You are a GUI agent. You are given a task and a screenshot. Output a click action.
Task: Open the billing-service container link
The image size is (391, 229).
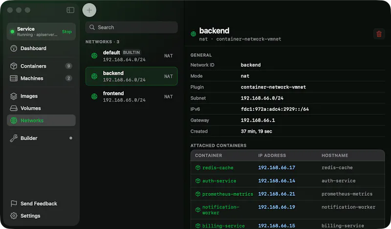[x=223, y=226]
